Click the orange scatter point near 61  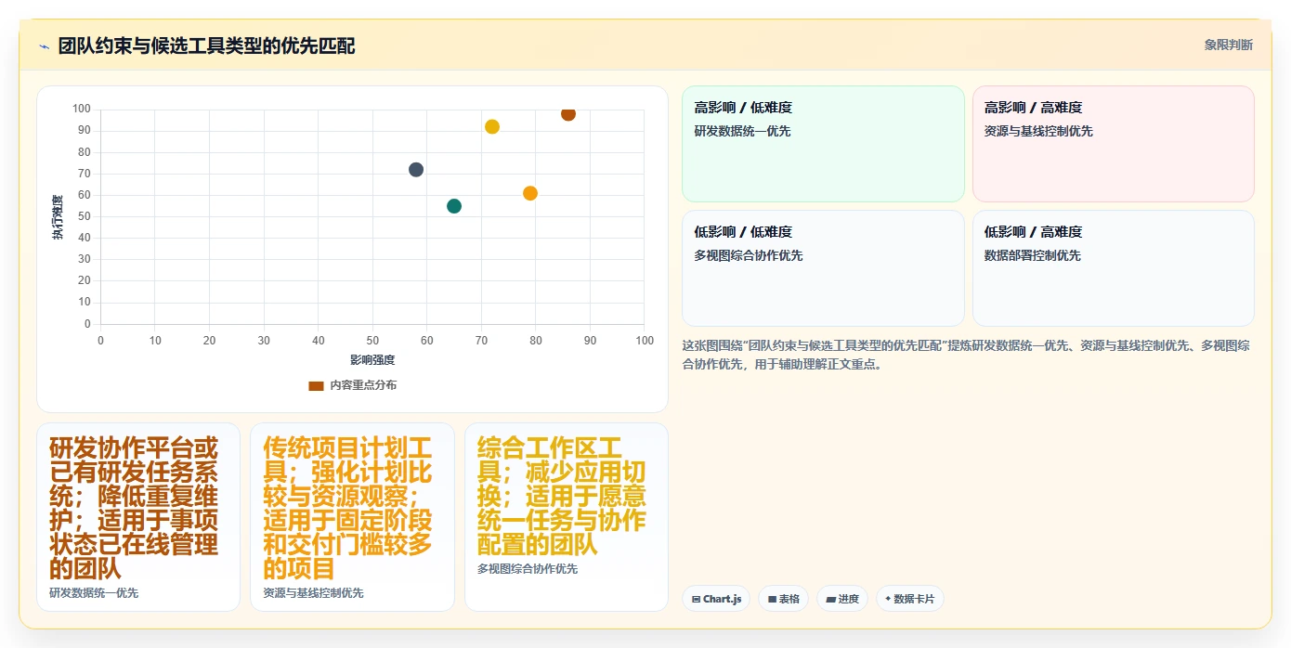[530, 193]
